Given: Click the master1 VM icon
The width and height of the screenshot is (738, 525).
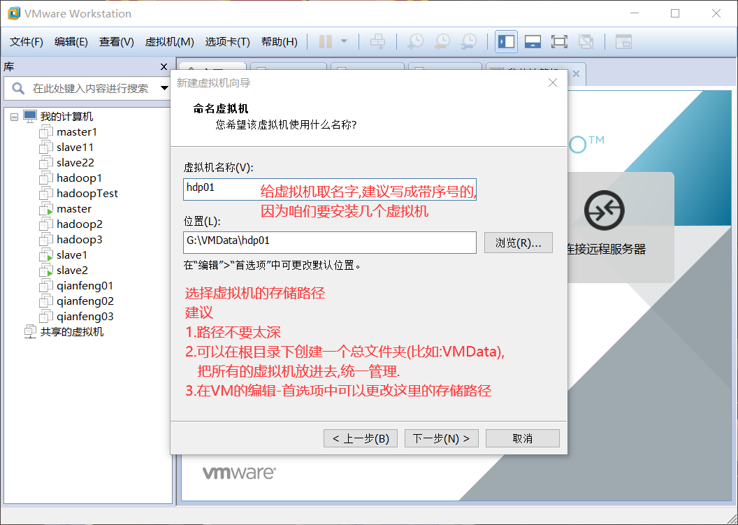Looking at the screenshot, I should click(46, 132).
